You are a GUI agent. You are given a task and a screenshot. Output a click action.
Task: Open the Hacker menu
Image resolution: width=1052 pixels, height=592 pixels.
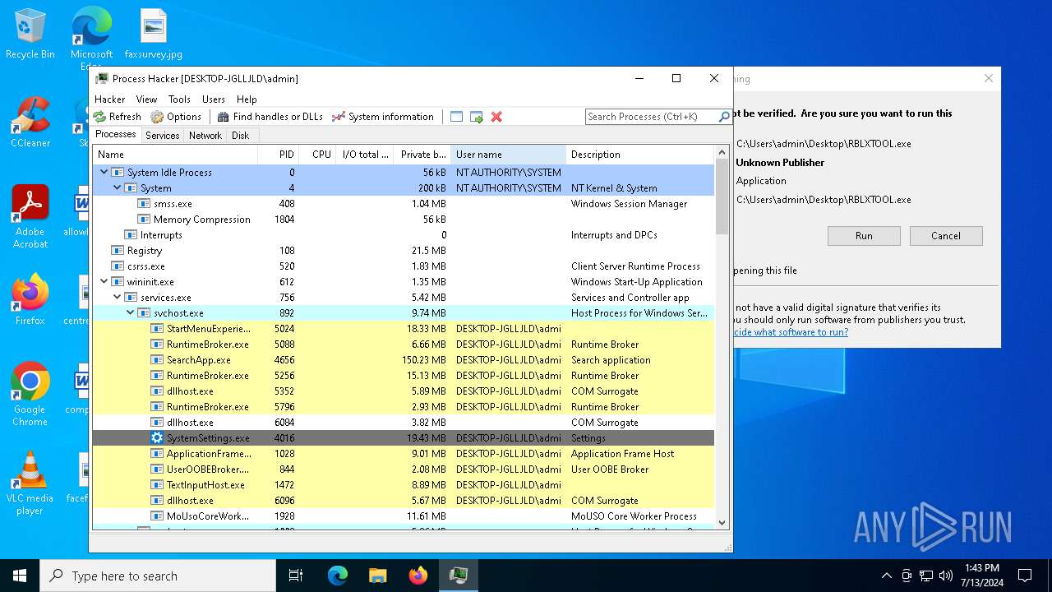pyautogui.click(x=110, y=99)
